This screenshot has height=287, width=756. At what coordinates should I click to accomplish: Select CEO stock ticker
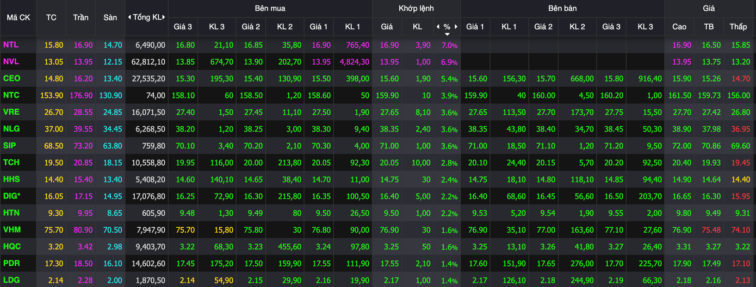coord(11,79)
